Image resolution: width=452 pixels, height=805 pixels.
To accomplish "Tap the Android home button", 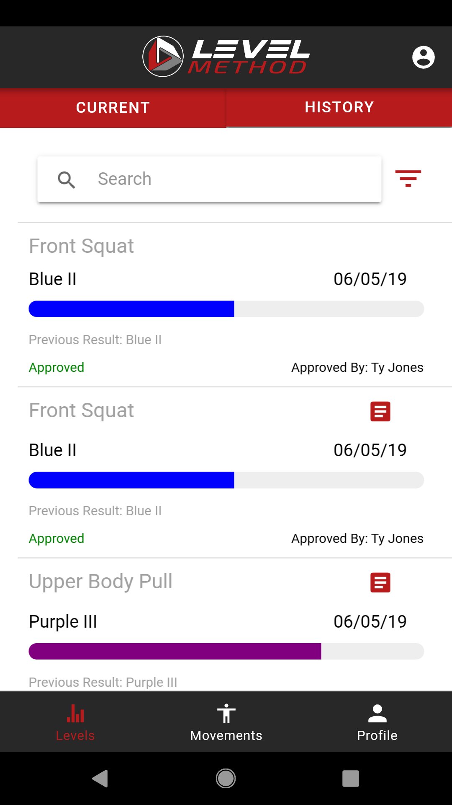I will pos(226,779).
